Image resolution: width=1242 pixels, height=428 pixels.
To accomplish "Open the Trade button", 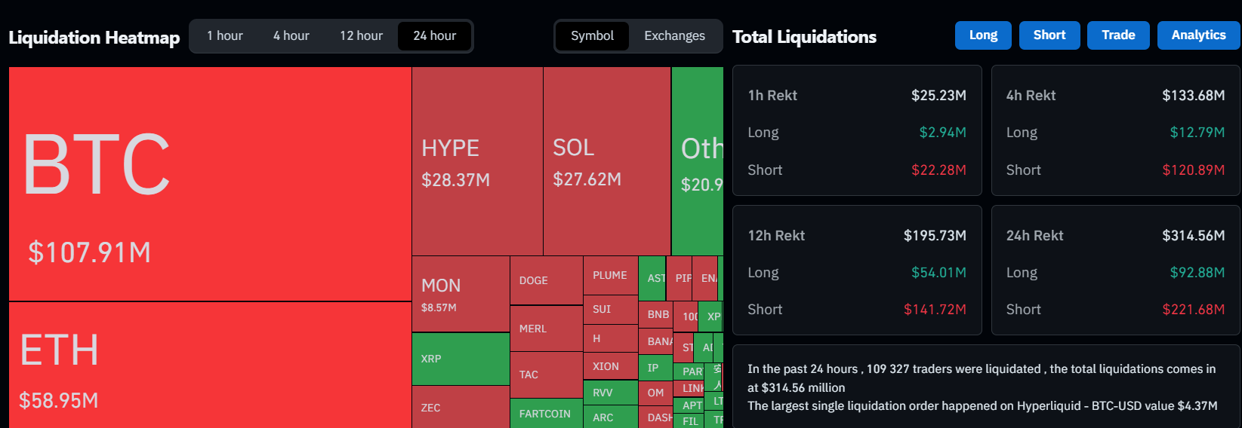I will (1118, 35).
